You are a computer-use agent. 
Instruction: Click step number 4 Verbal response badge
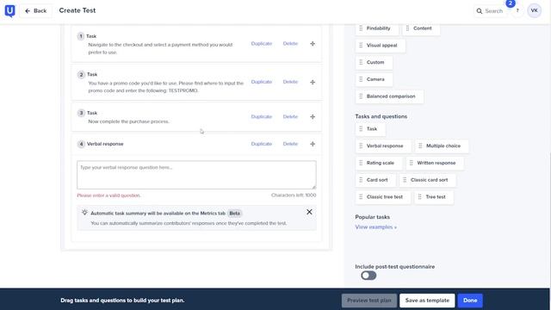[x=81, y=144]
